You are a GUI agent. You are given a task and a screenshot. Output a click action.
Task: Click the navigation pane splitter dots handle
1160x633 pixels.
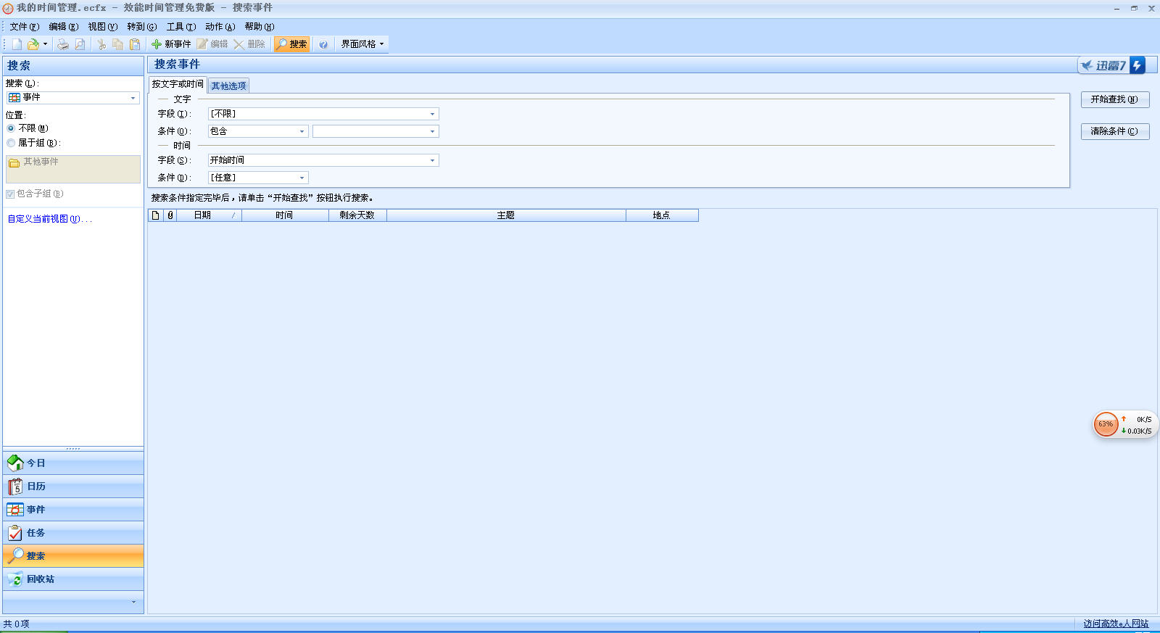click(x=73, y=448)
